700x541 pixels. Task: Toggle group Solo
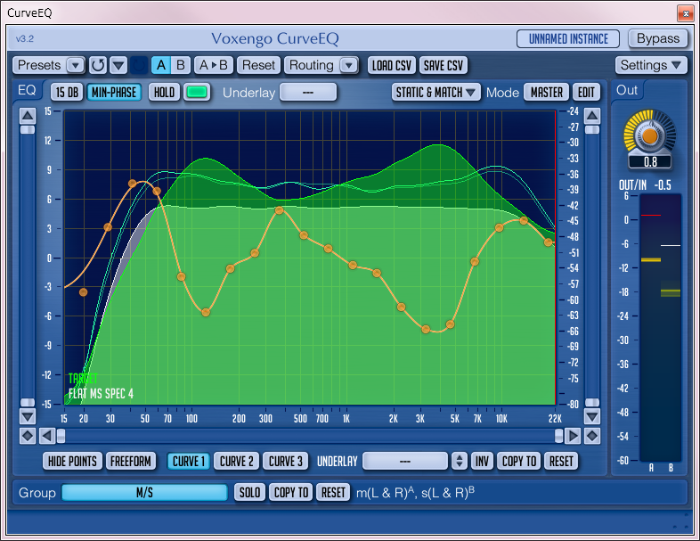pyautogui.click(x=249, y=493)
